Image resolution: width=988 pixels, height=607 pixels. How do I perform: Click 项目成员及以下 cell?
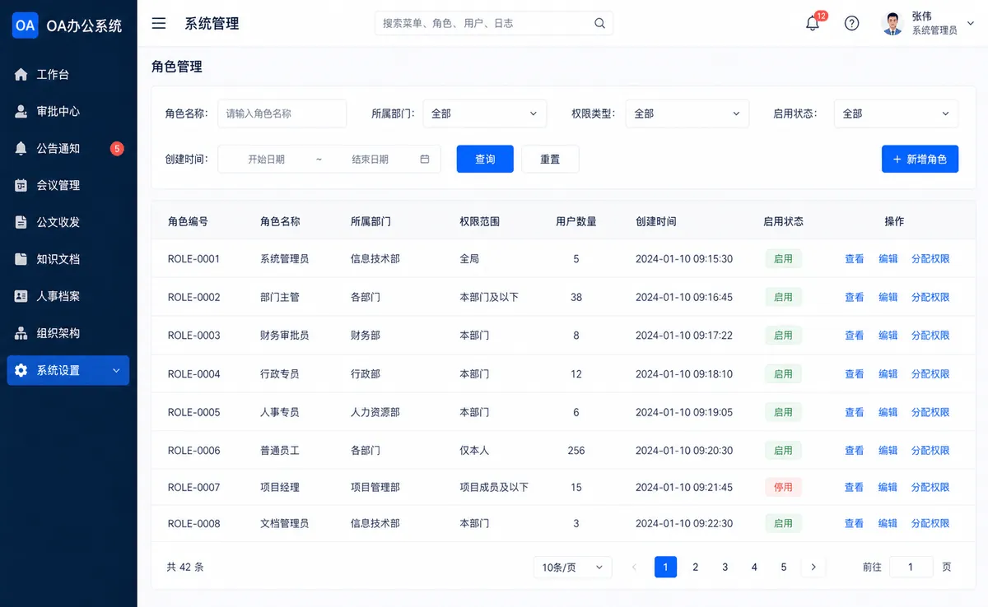(x=494, y=487)
